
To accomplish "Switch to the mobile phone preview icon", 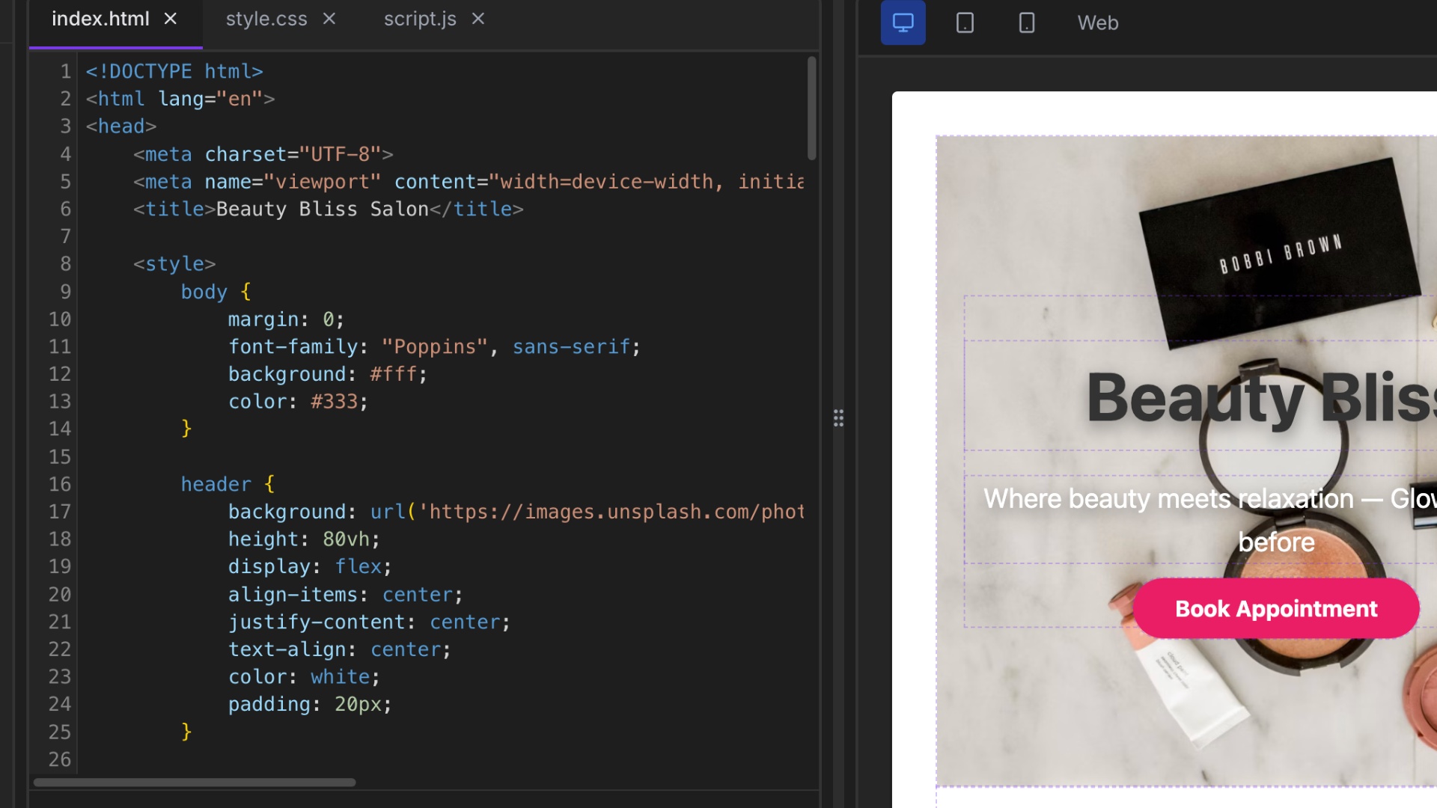I will click(x=1027, y=22).
